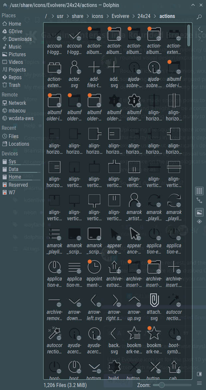This screenshot has height=390, width=206.
Task: Click the Zoom slider handle
Action: click(x=162, y=385)
